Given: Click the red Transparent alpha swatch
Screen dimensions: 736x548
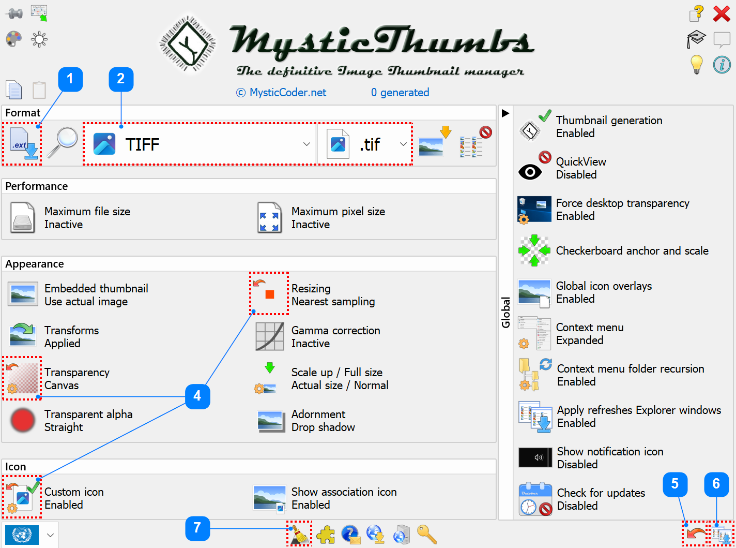Looking at the screenshot, I should pyautogui.click(x=22, y=420).
